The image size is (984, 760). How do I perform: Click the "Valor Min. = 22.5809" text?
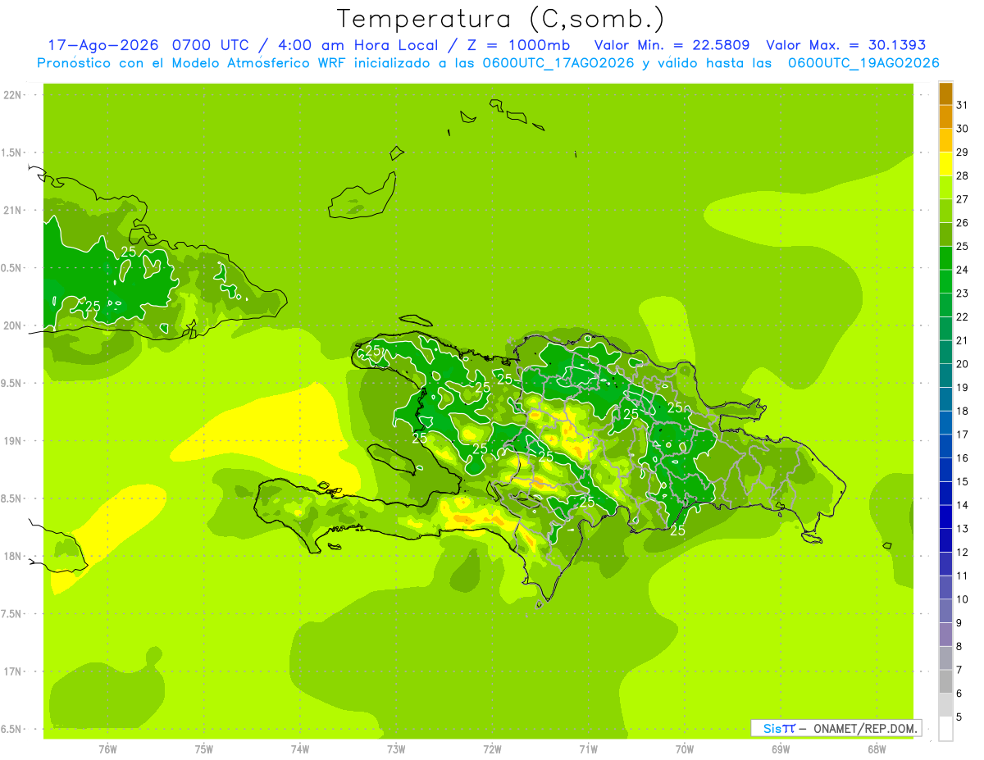tap(672, 45)
